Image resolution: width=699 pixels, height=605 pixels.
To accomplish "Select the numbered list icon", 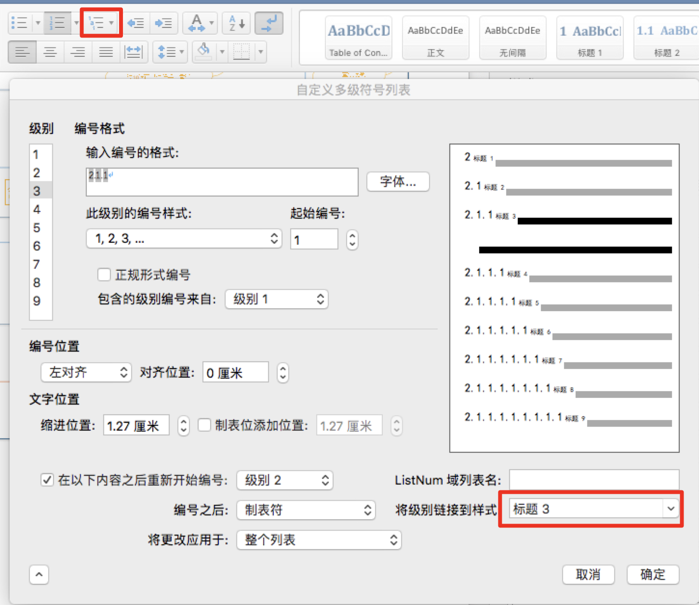I will pos(58,22).
